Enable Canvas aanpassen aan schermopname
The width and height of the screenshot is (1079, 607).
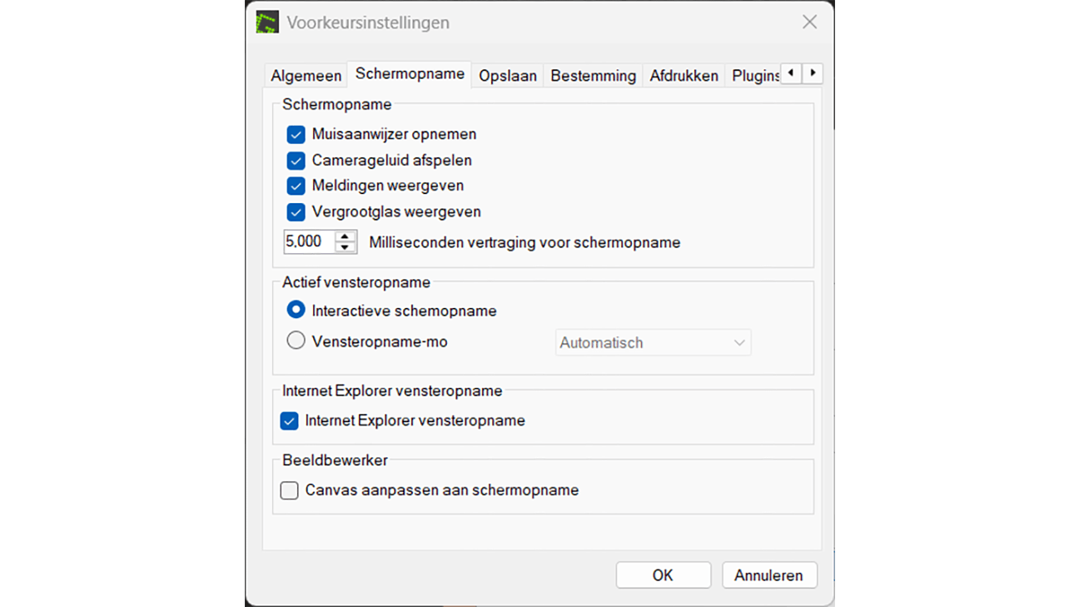coord(289,490)
